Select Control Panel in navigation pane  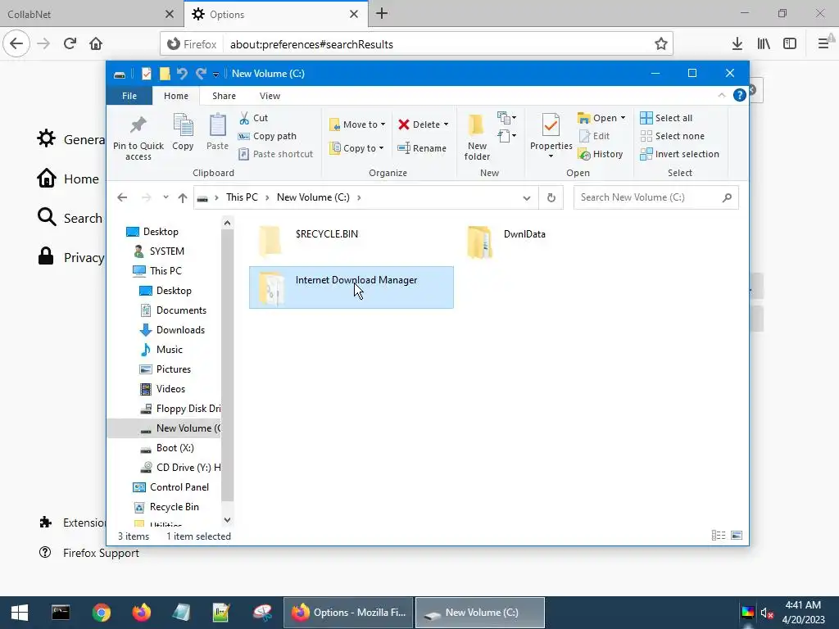(179, 487)
